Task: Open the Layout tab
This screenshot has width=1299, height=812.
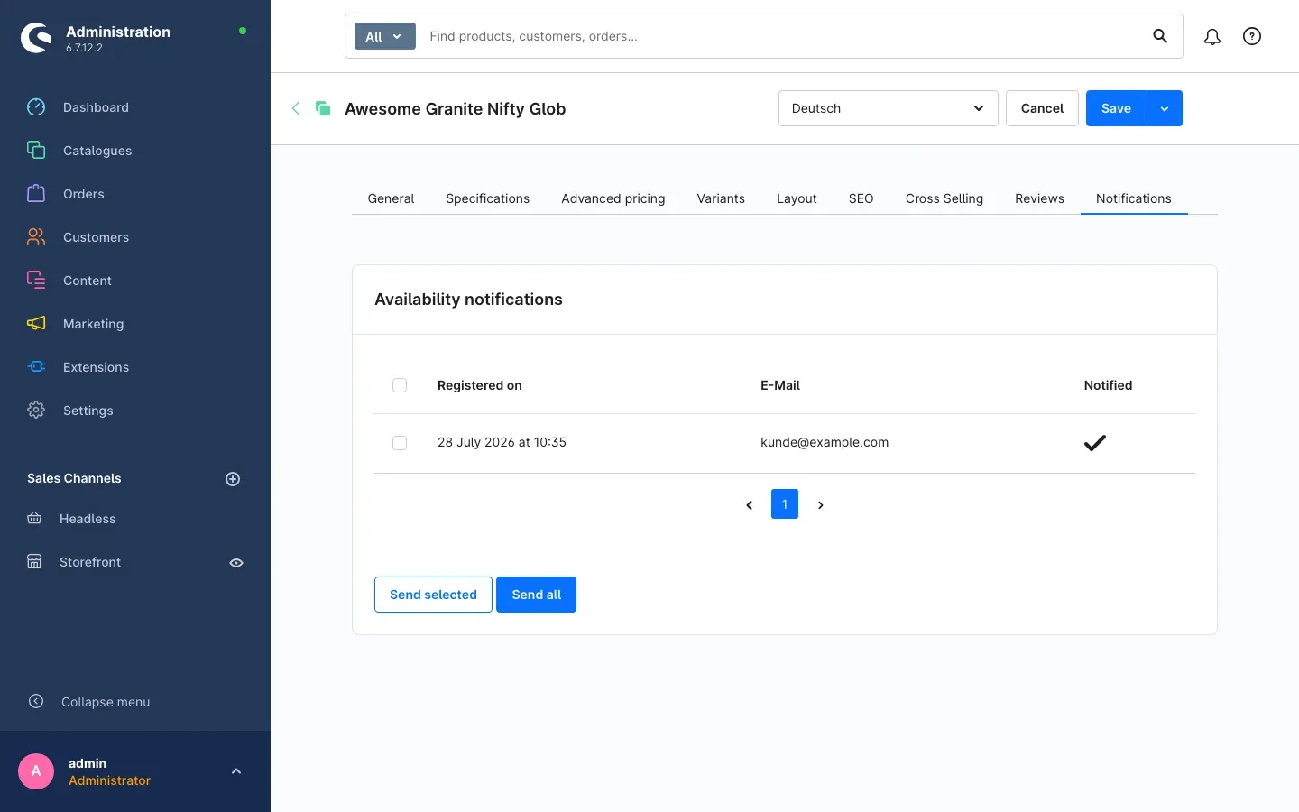Action: coord(797,198)
